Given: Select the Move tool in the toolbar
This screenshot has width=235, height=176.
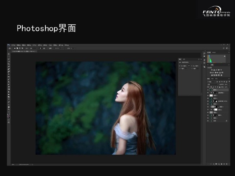Looking at the screenshot, I should [x=9, y=54].
